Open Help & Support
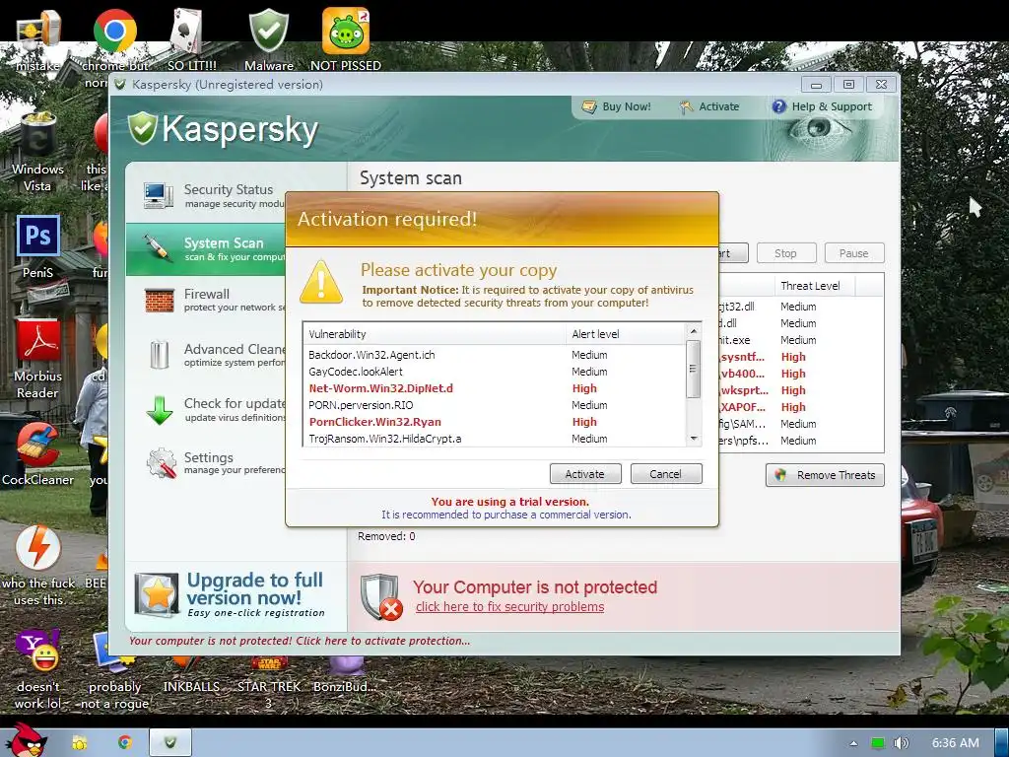 click(823, 106)
